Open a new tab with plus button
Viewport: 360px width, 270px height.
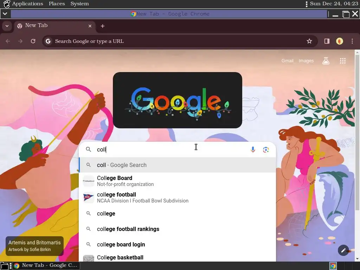click(x=103, y=26)
